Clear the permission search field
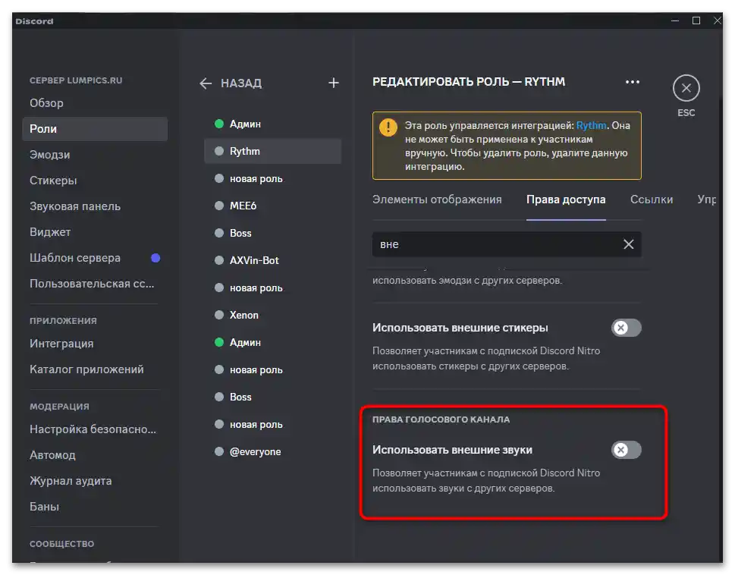 click(x=628, y=244)
